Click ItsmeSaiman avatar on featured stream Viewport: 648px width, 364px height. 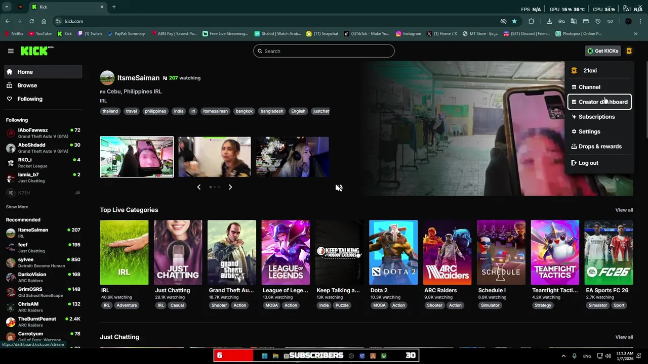pyautogui.click(x=107, y=78)
